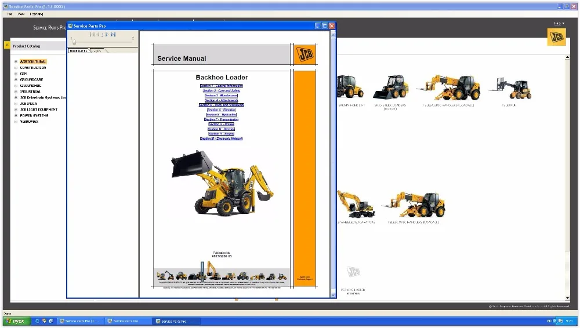This screenshot has height=328, width=580.
Task: Go to first page in viewer
Action: click(x=92, y=34)
